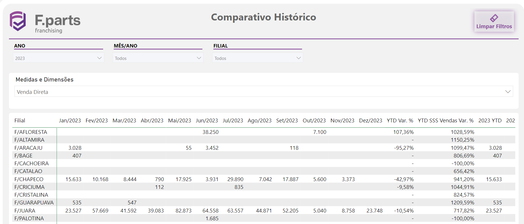Select the F/AFLORESTA row label
524x224 pixels.
click(x=31, y=132)
